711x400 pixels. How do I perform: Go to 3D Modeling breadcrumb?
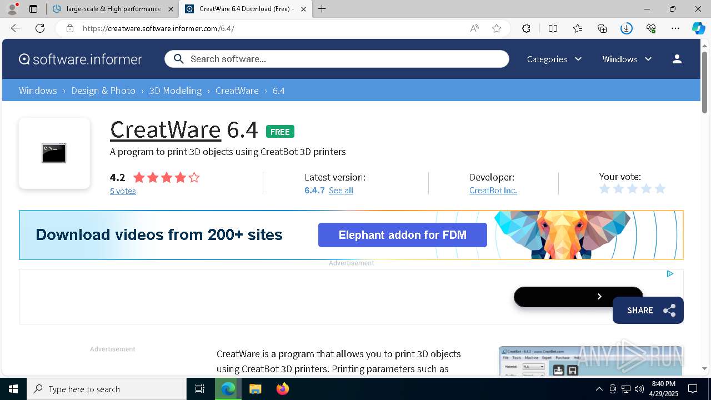(176, 91)
